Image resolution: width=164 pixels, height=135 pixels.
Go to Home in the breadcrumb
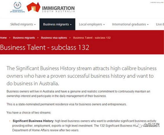3,38
